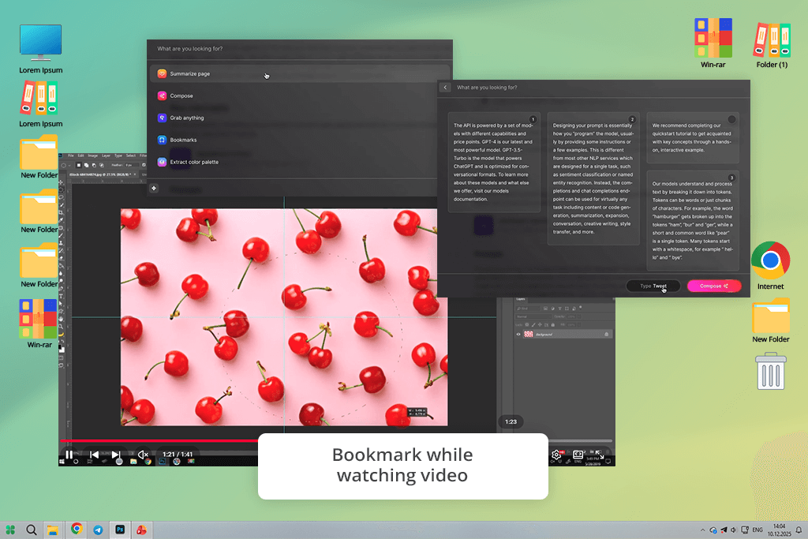Viewport: 808px width, 539px height.
Task: Choose Summarize page from the command menu
Action: click(301, 73)
